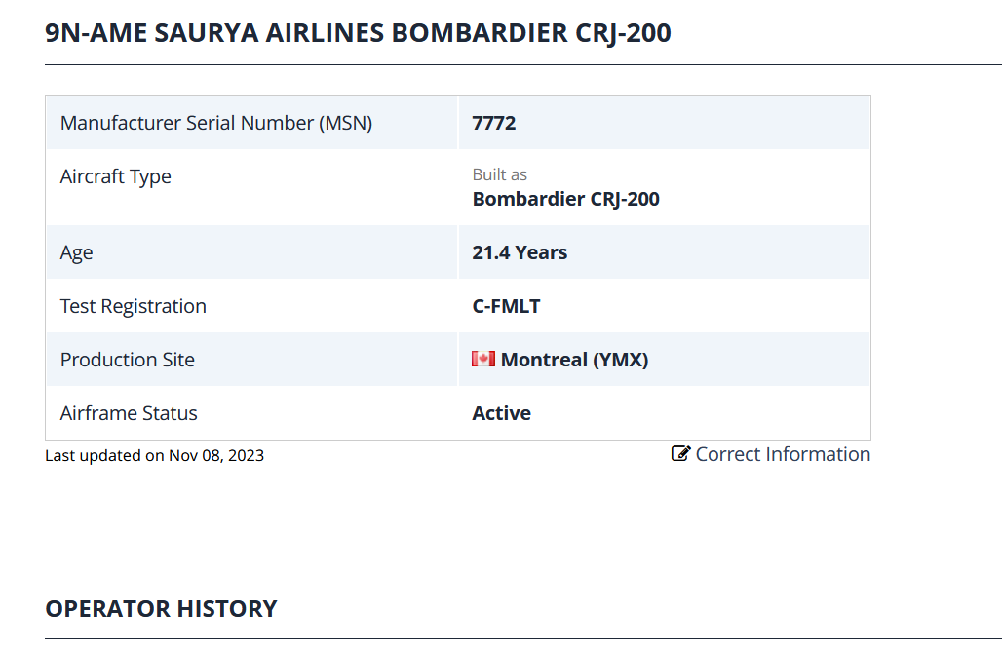Image resolution: width=1002 pixels, height=654 pixels.
Task: Click the Montreal (YMX) production site
Action: click(x=574, y=360)
